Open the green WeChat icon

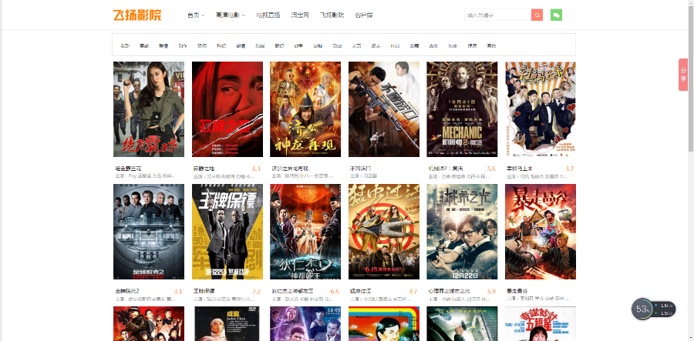click(556, 15)
